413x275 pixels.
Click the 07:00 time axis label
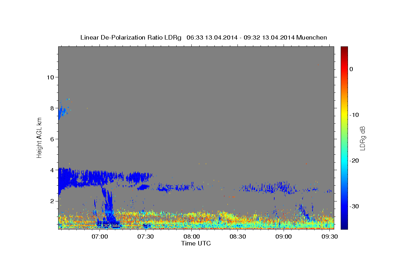100,237
